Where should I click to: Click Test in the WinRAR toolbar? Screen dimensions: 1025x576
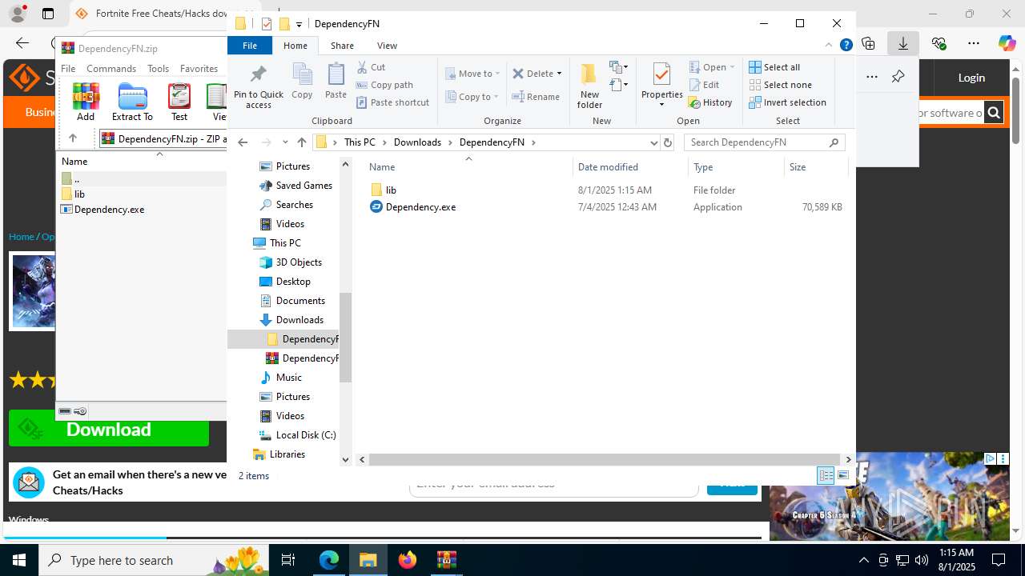coord(179,102)
